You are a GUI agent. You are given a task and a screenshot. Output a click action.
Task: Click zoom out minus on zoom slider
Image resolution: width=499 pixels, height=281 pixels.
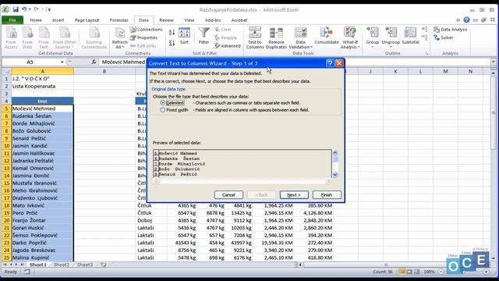pyautogui.click(x=441, y=272)
